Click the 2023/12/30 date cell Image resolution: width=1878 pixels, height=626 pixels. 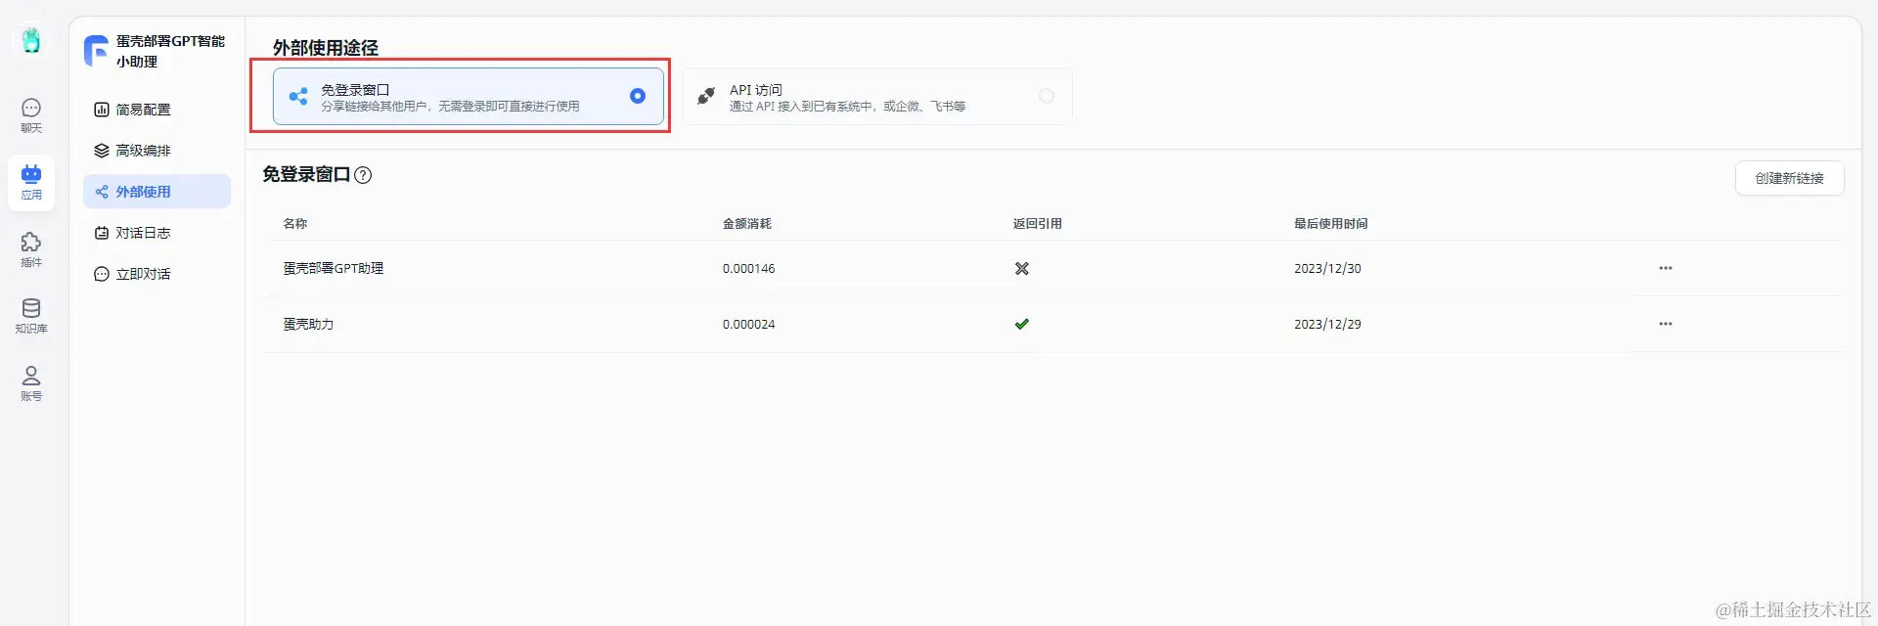(x=1327, y=269)
